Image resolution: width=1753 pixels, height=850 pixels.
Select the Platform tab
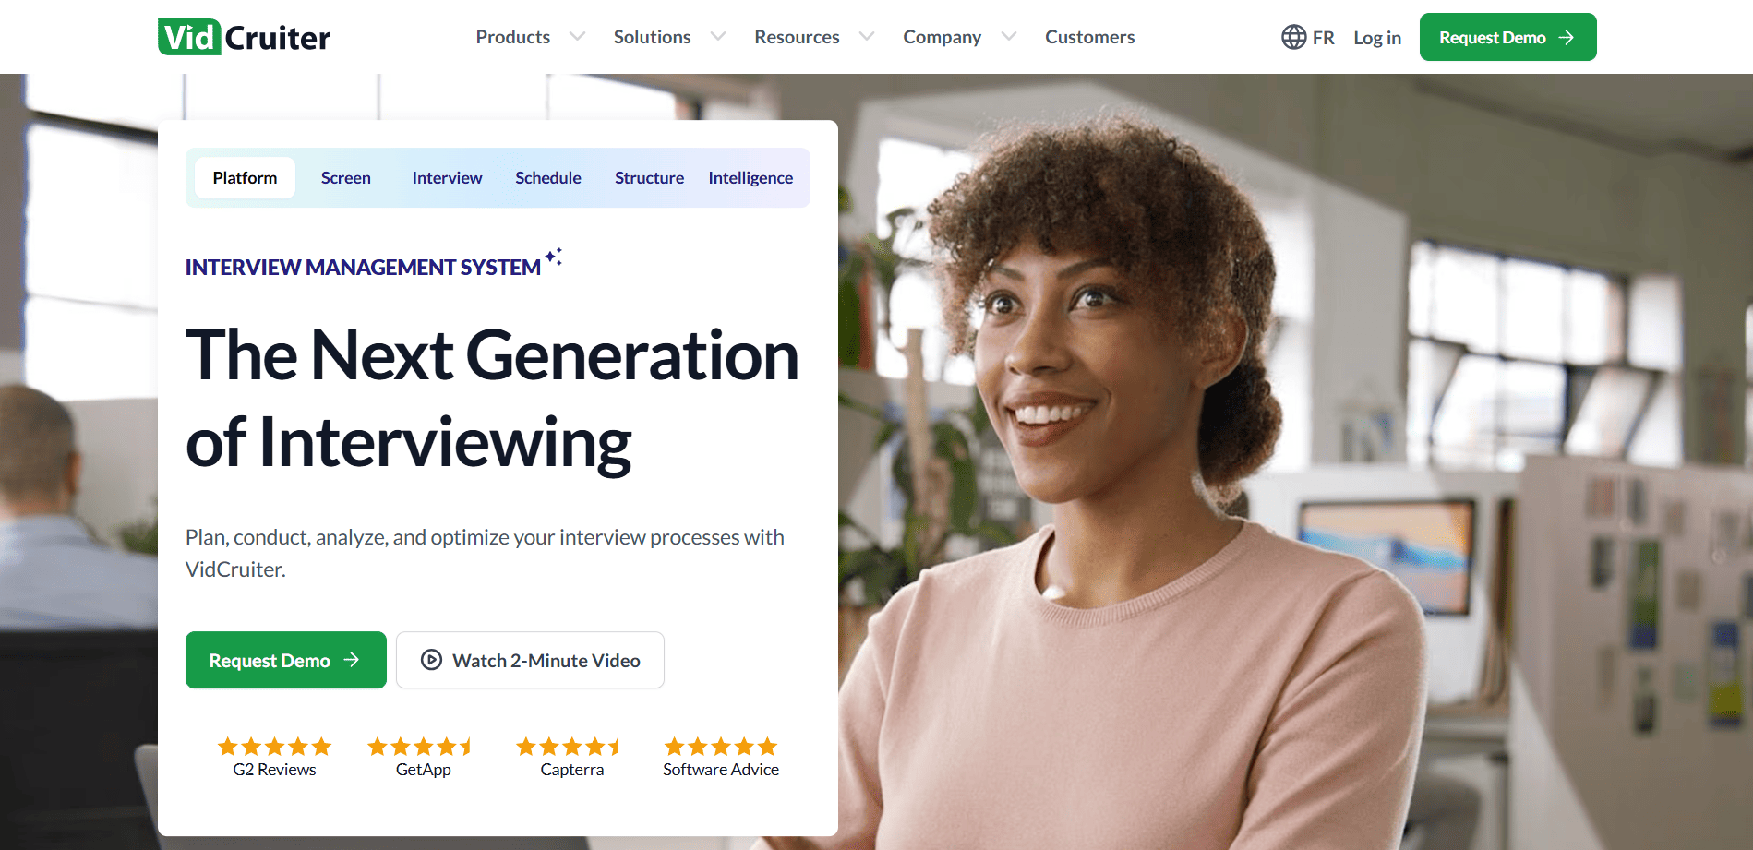[x=245, y=177]
